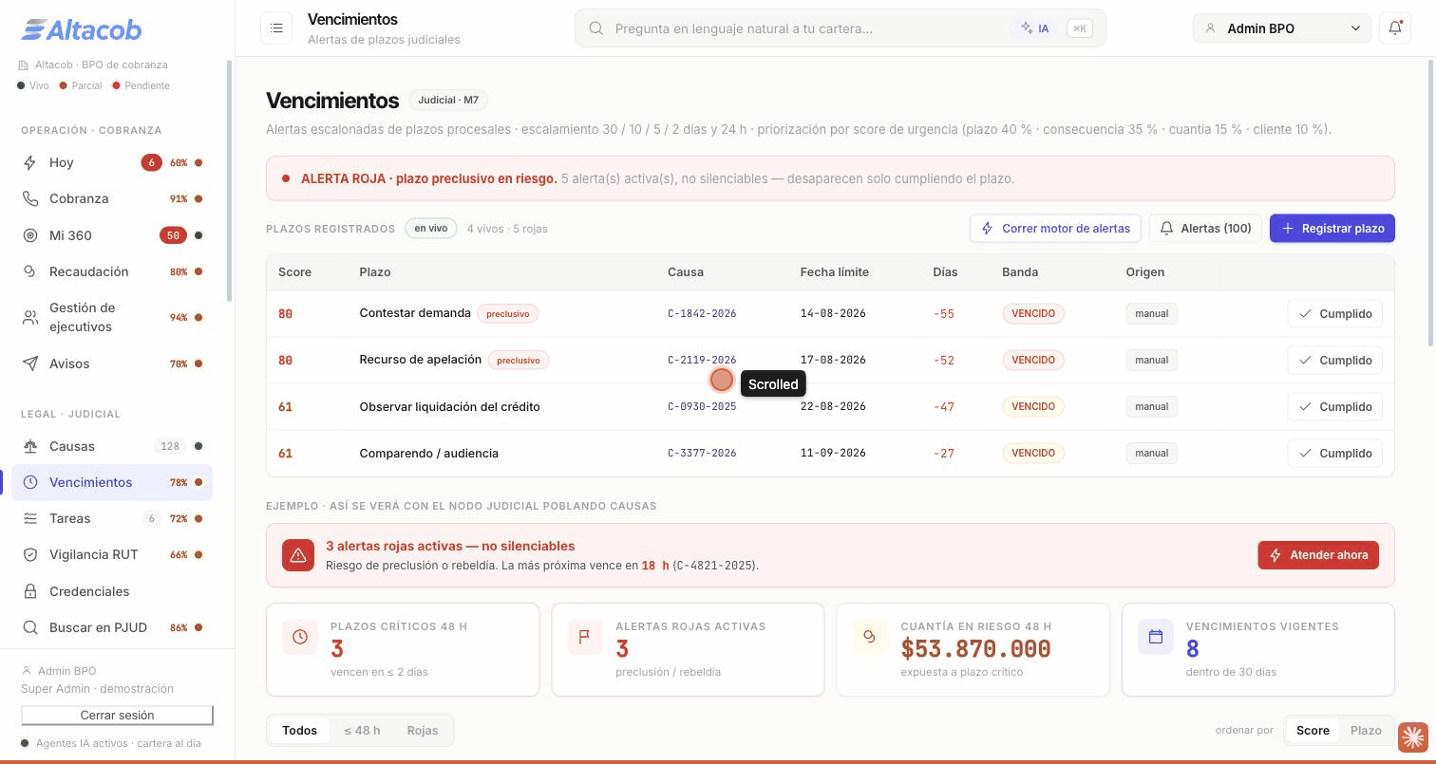
Task: Click the calendar icon in Vencimientos vigentes card
Action: tap(1156, 637)
